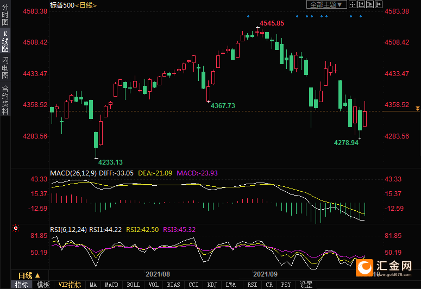
Task: Enable the crosshair cursor tool icon
Action: pos(352,4)
